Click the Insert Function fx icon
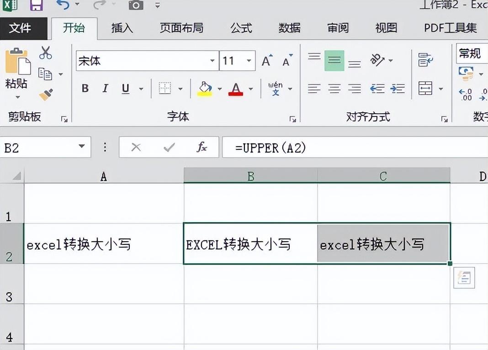This screenshot has height=350, width=488. pyautogui.click(x=202, y=147)
